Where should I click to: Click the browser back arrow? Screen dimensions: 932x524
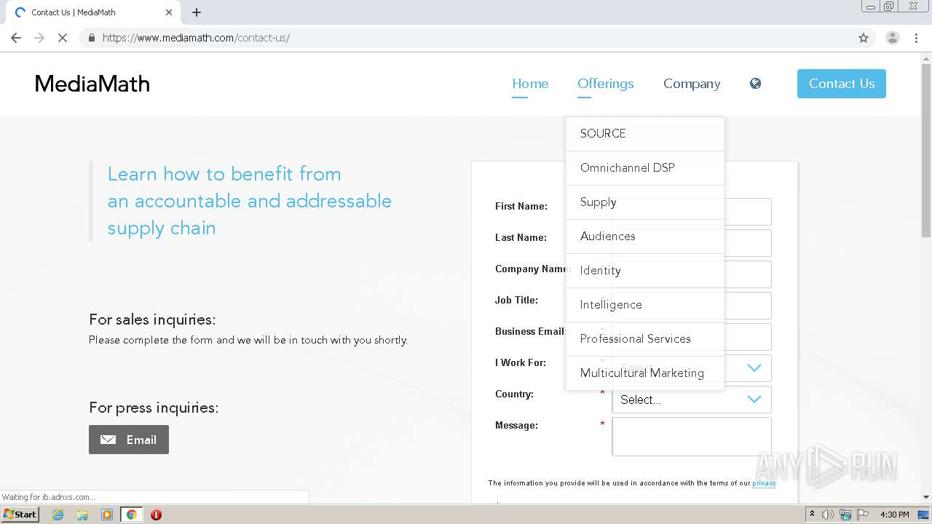pos(16,38)
